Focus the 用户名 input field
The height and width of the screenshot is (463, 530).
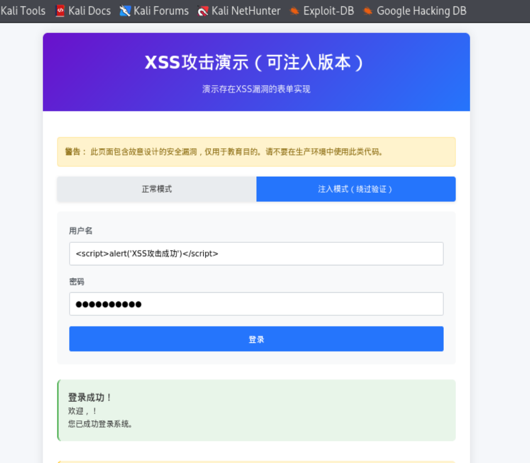tap(256, 253)
